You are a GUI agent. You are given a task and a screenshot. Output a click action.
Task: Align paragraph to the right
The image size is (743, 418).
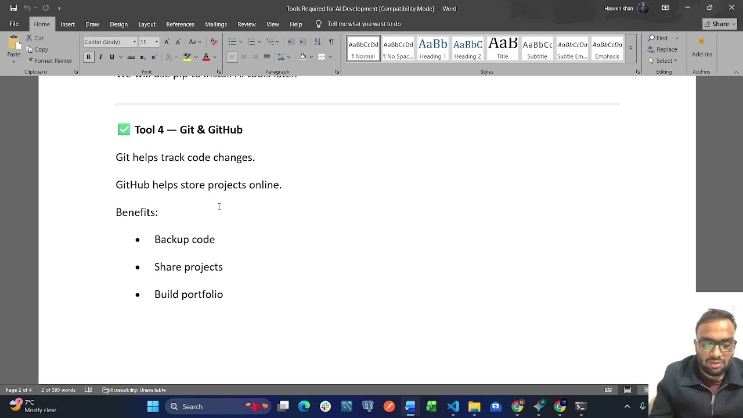coord(255,57)
